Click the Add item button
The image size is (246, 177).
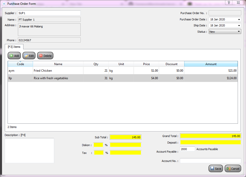click(x=14, y=56)
